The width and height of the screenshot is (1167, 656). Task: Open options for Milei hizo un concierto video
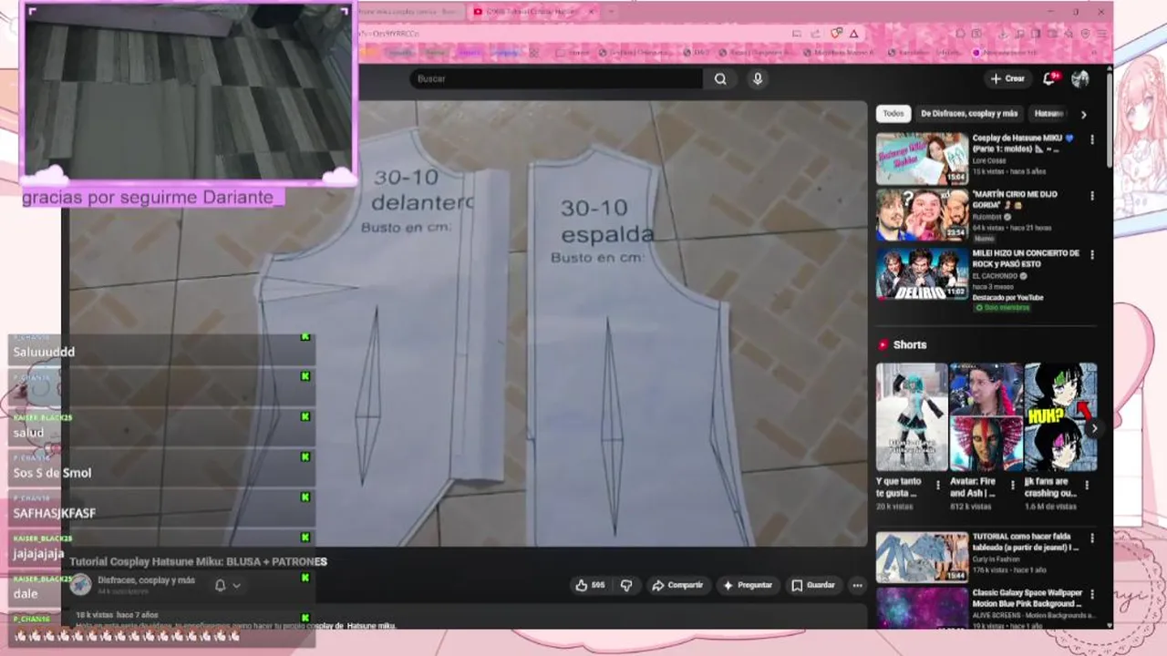point(1092,254)
